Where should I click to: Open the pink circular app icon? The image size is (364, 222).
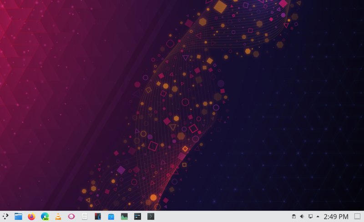pos(71,217)
